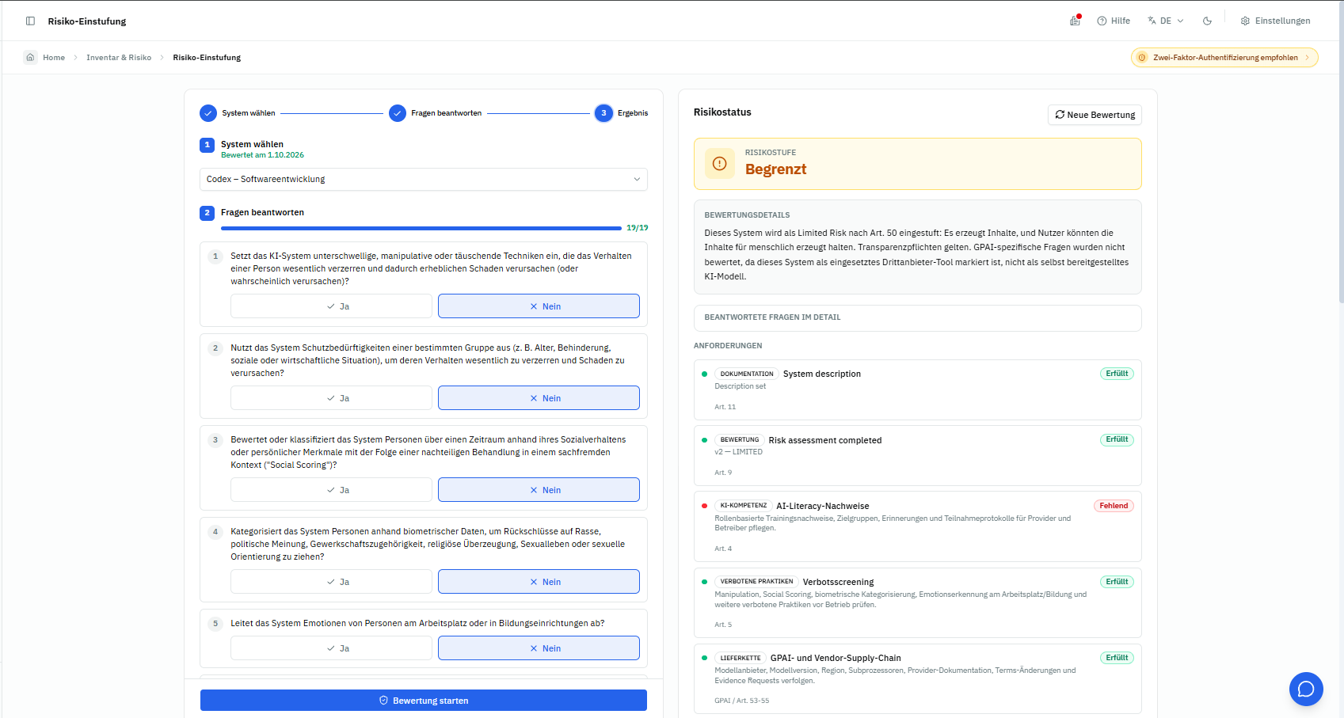Choose Ja for question 4 biometrische Daten
Image resolution: width=1344 pixels, height=718 pixels.
331,582
